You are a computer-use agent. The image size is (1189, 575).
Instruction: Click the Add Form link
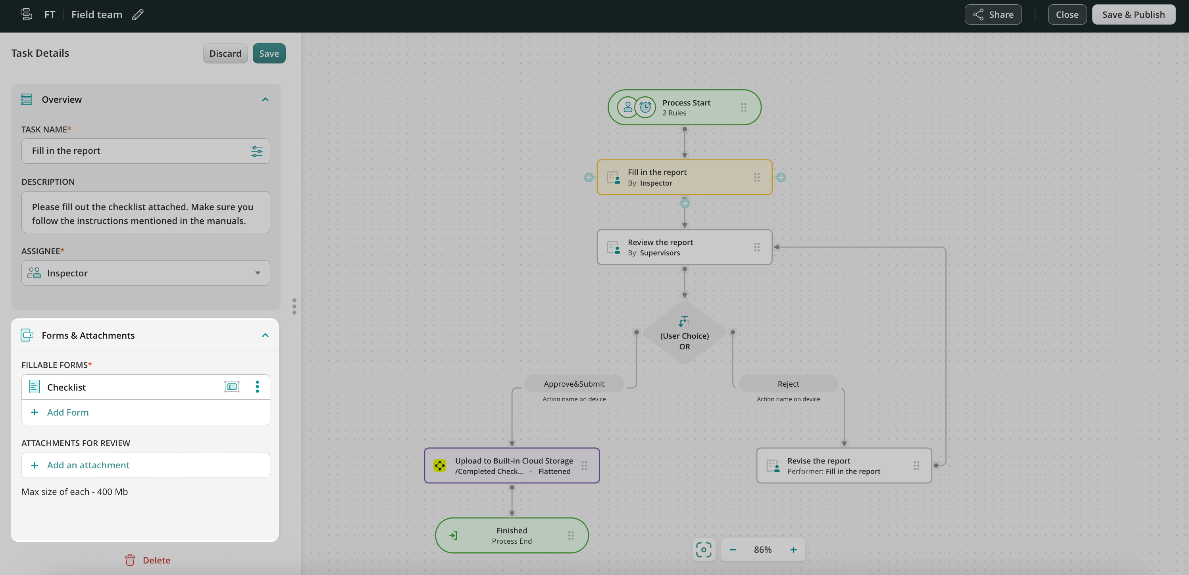(67, 412)
